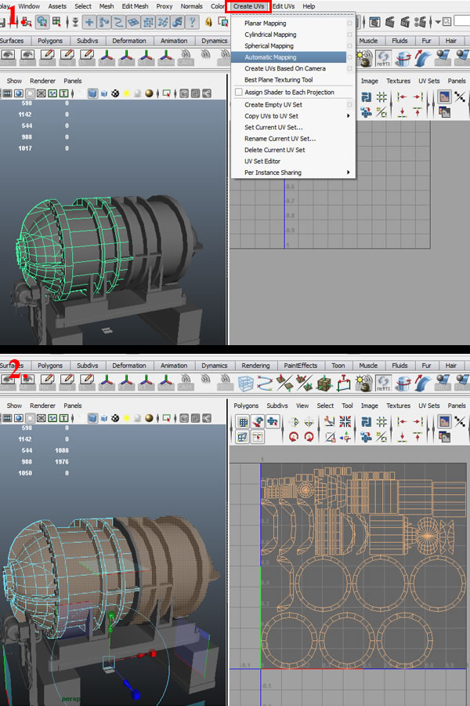
Task: Choose Delete Current UV Set
Action: (x=275, y=150)
